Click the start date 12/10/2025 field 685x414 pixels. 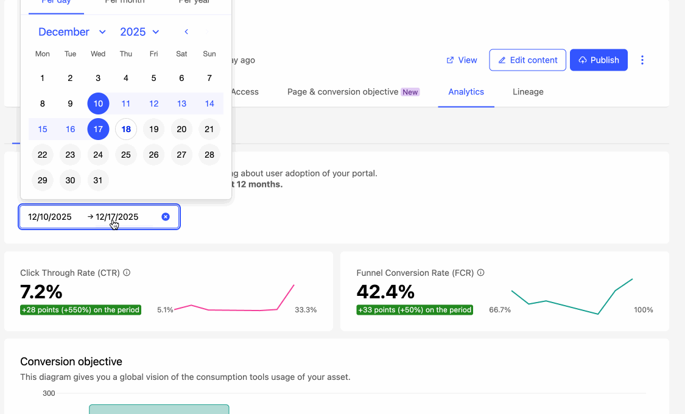click(x=50, y=217)
